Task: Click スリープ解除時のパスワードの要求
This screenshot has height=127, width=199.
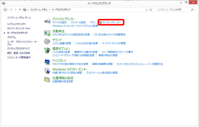Action: click(x=117, y=52)
